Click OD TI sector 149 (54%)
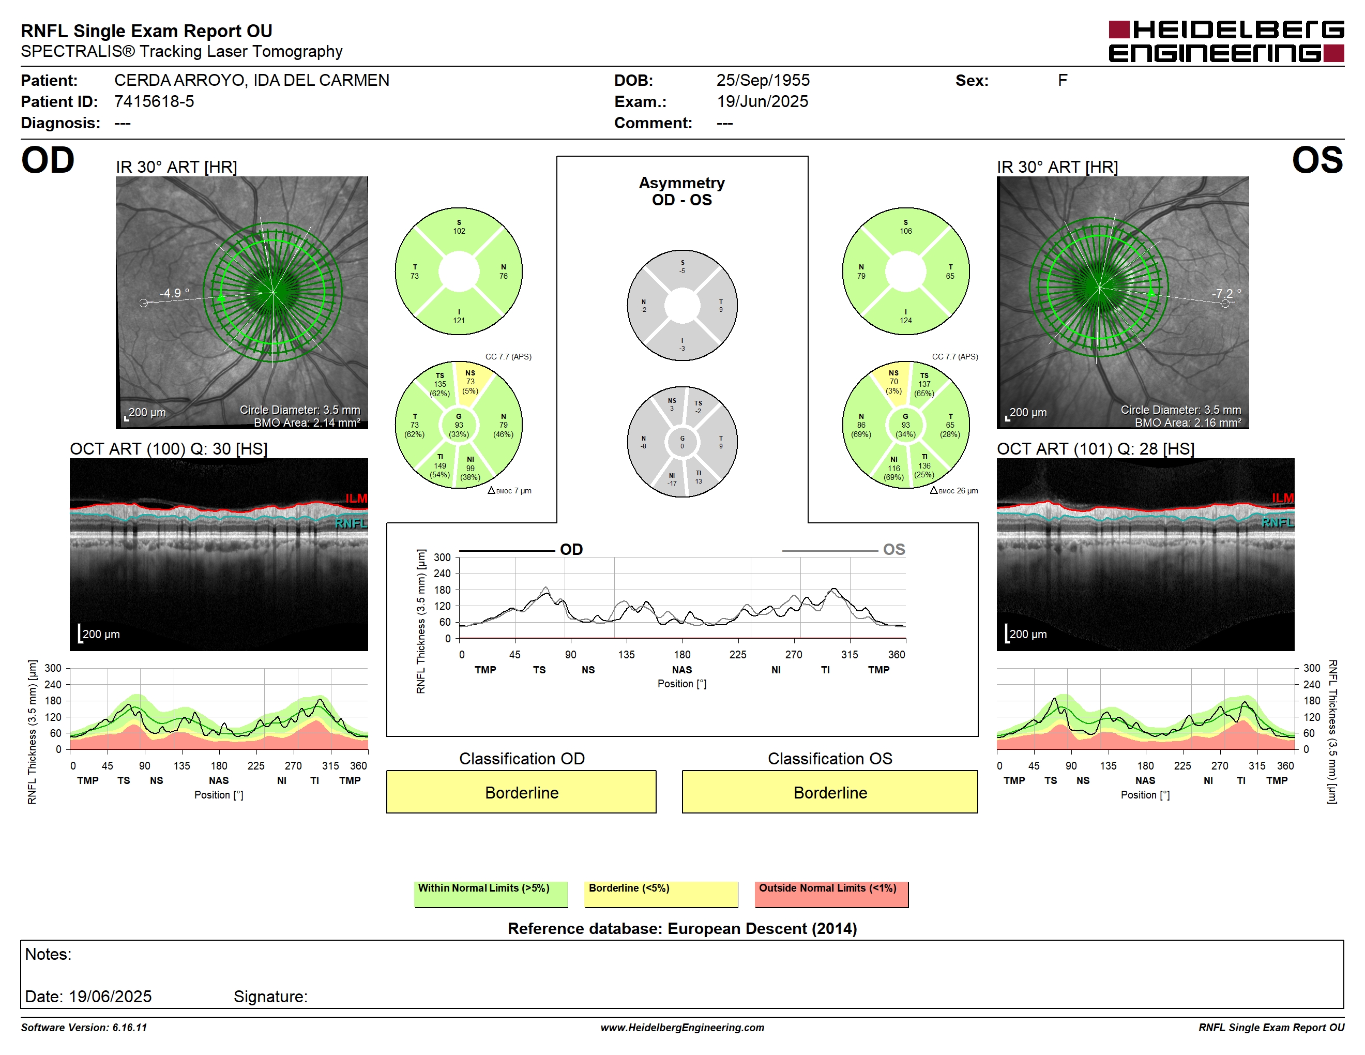Screen dimensions: 1365x1055 pyautogui.click(x=439, y=466)
